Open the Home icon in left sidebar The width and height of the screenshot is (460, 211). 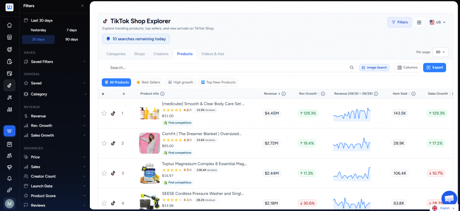(x=9, y=25)
